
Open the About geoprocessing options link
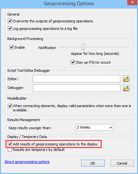click(27, 162)
